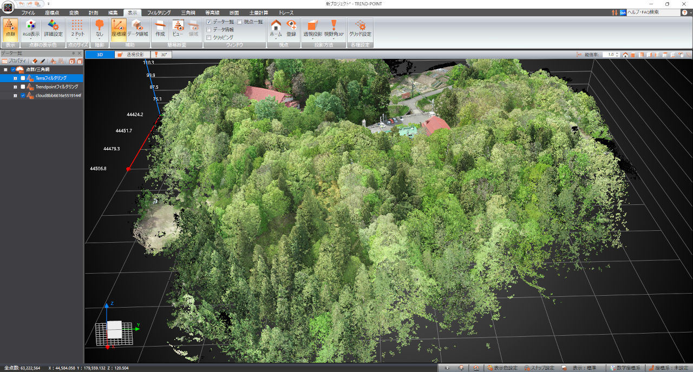Image resolution: width=693 pixels, height=372 pixels.
Task: Switch to the 等高線 ribbon tab
Action: [x=209, y=12]
